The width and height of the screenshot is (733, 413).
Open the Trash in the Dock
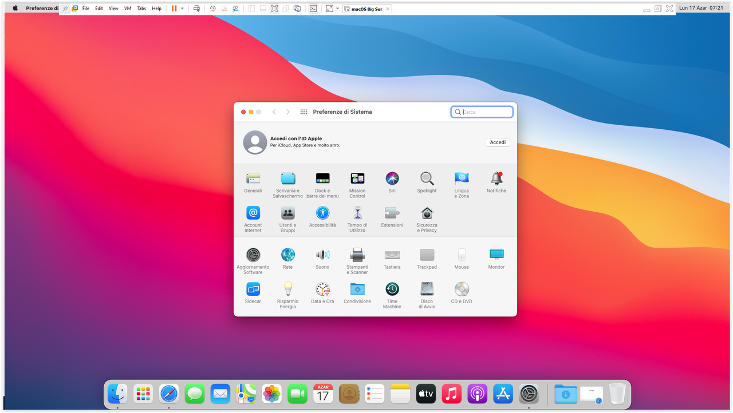(617, 394)
